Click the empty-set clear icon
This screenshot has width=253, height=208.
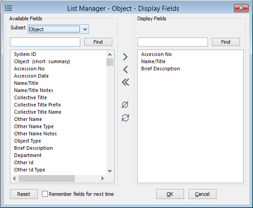(125, 105)
